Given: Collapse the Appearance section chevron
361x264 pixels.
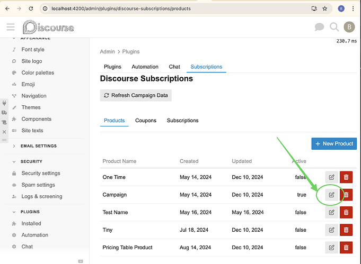Looking at the screenshot, I should pos(14,38).
